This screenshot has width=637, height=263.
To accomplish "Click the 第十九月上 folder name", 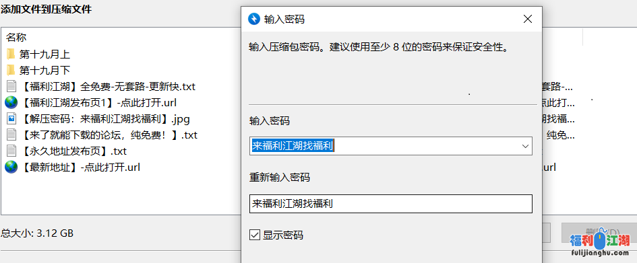I will tap(44, 54).
